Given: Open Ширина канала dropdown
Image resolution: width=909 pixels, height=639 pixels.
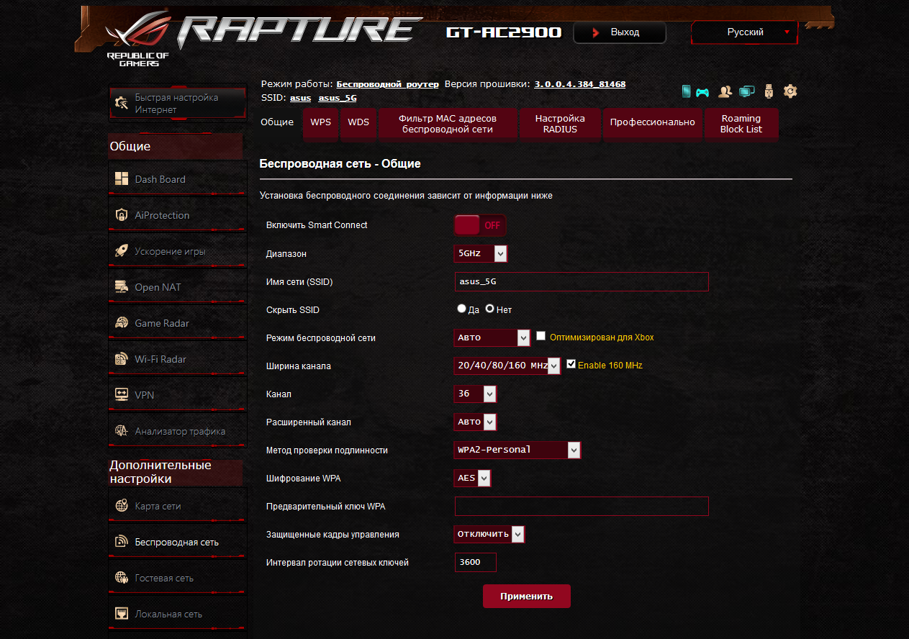Looking at the screenshot, I should click(x=507, y=366).
